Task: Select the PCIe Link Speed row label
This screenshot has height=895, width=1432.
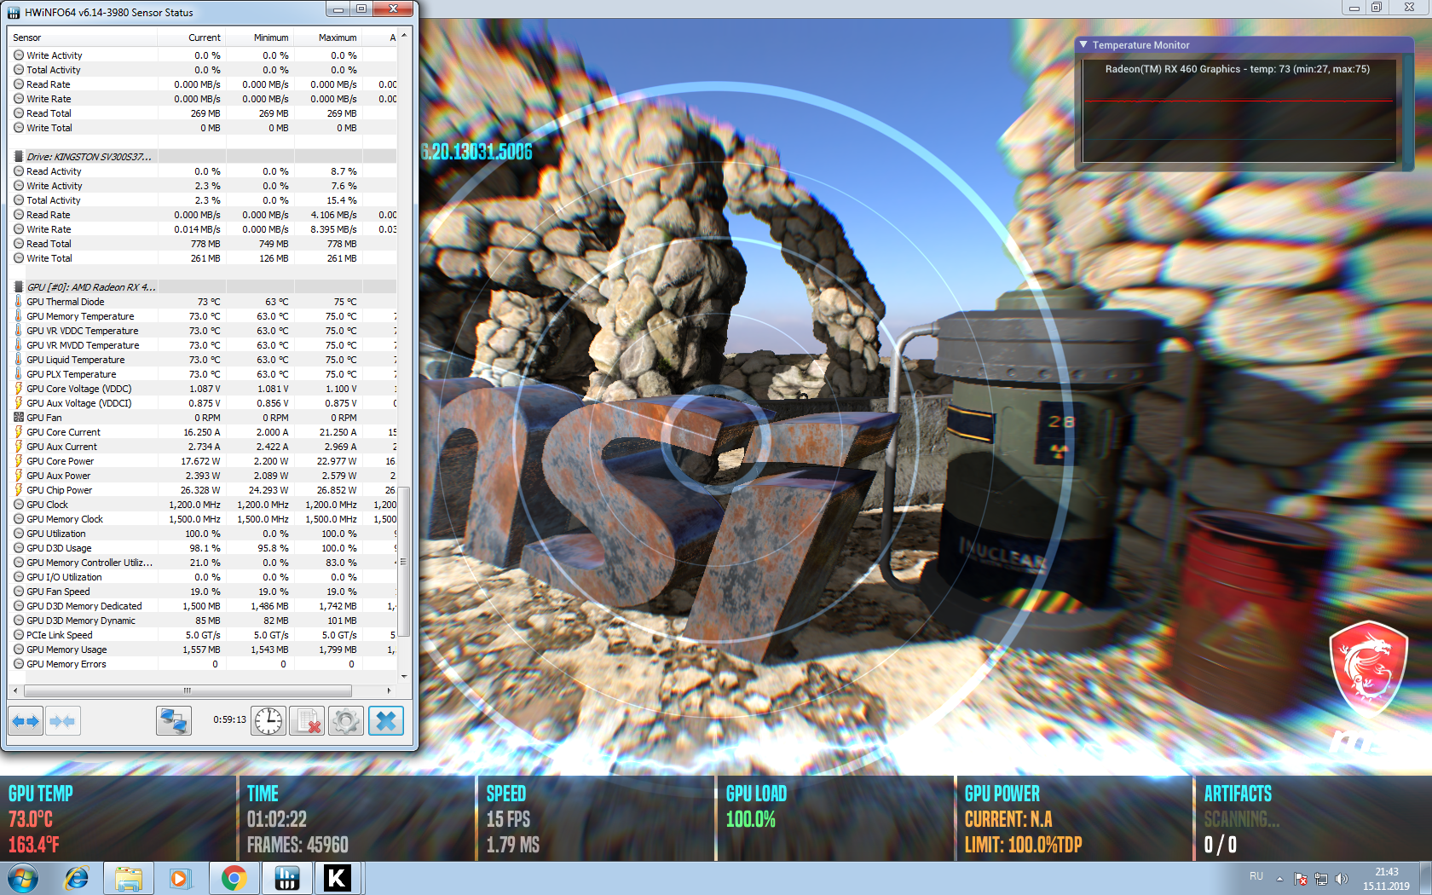Action: click(x=59, y=635)
